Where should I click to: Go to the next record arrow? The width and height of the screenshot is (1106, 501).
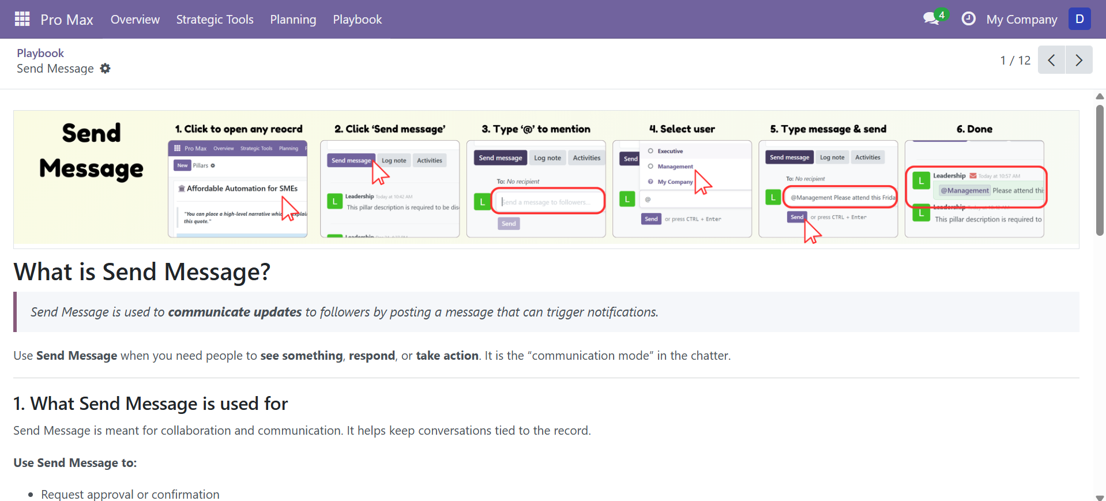tap(1078, 60)
